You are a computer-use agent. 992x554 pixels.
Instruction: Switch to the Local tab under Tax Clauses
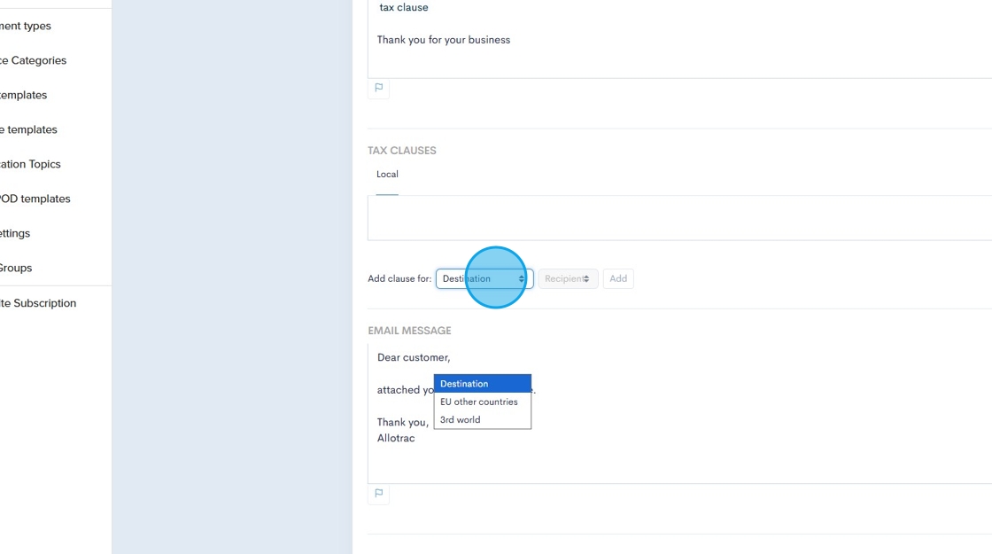pos(387,175)
